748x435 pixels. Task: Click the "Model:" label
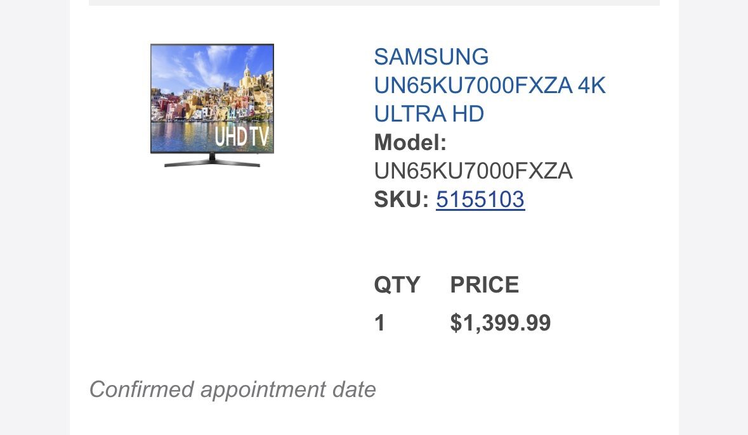[x=410, y=142]
